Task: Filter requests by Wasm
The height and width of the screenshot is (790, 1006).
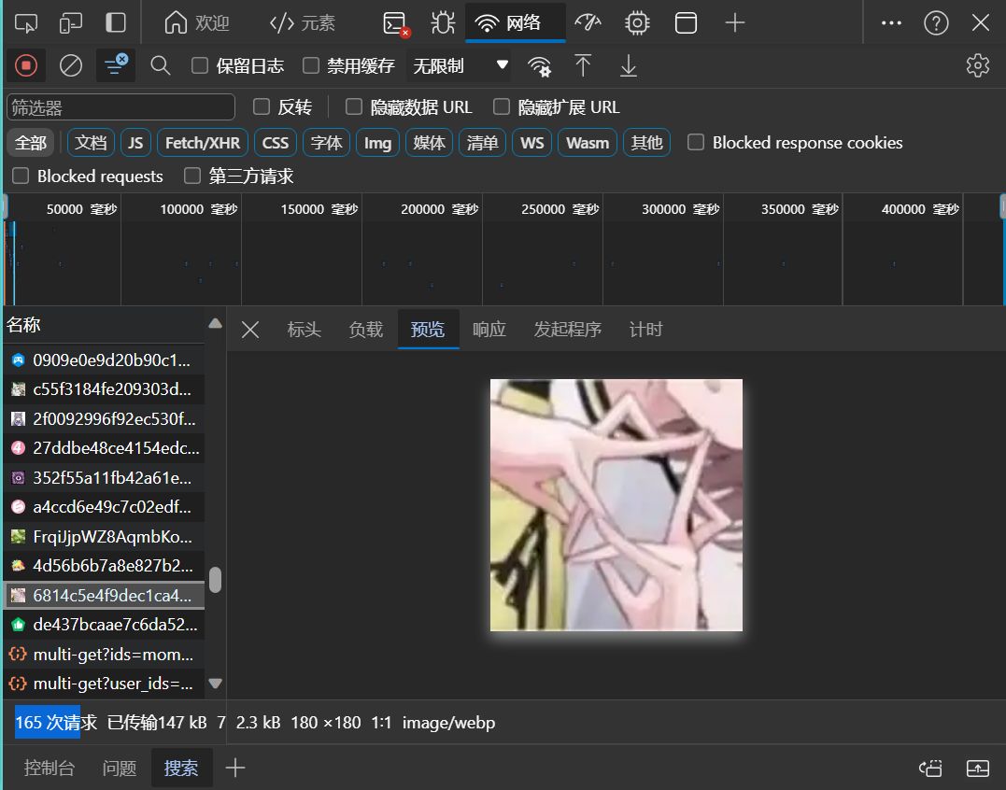Action: (588, 142)
